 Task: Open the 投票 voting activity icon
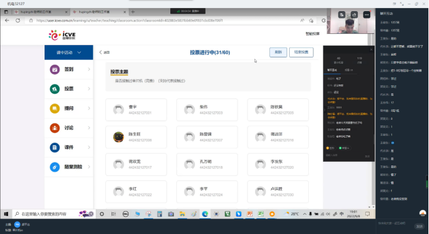click(54, 89)
